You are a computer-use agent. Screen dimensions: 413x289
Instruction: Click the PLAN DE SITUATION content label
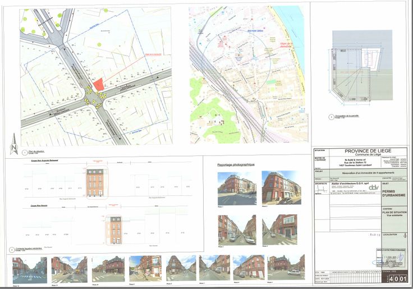click(x=392, y=213)
